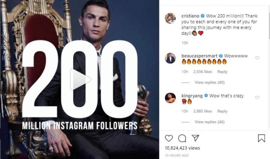This screenshot has width=270, height=159.
Task: Like kingryang's comment
Action: click(257, 97)
